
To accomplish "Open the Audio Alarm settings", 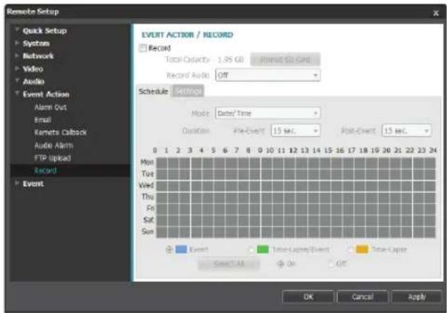I will pyautogui.click(x=54, y=146).
